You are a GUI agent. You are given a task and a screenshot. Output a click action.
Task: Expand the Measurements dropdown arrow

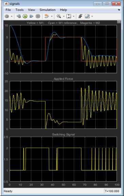[x=92, y=16]
